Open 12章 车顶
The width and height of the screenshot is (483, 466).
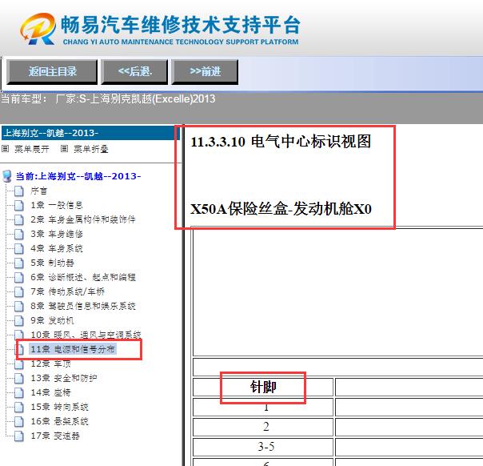click(x=51, y=364)
